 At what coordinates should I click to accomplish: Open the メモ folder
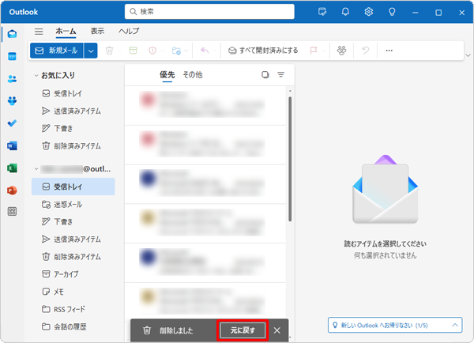[x=73, y=292]
